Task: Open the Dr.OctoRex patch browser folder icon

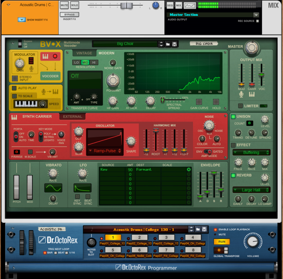Action: (x=198, y=229)
